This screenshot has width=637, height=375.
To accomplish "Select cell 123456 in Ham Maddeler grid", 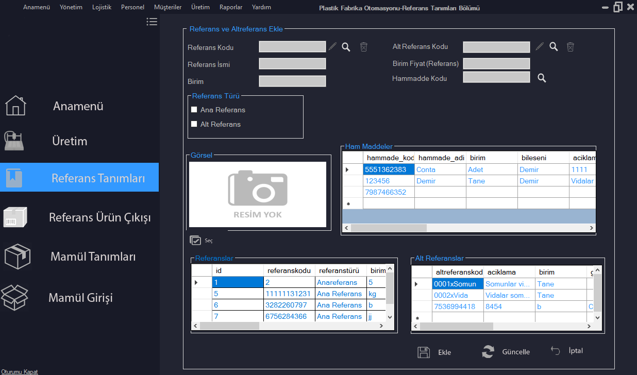I will (x=389, y=181).
